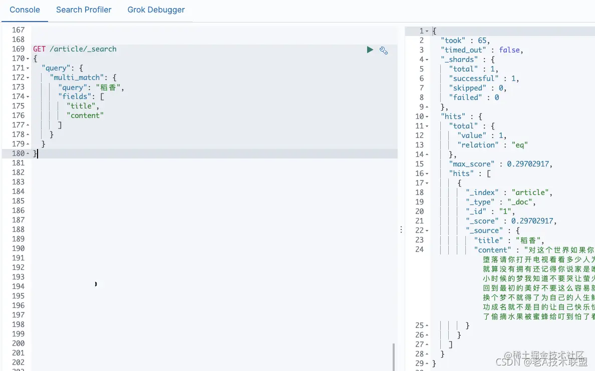Click the editor vertical scrollbar
The width and height of the screenshot is (595, 371).
tap(394, 357)
